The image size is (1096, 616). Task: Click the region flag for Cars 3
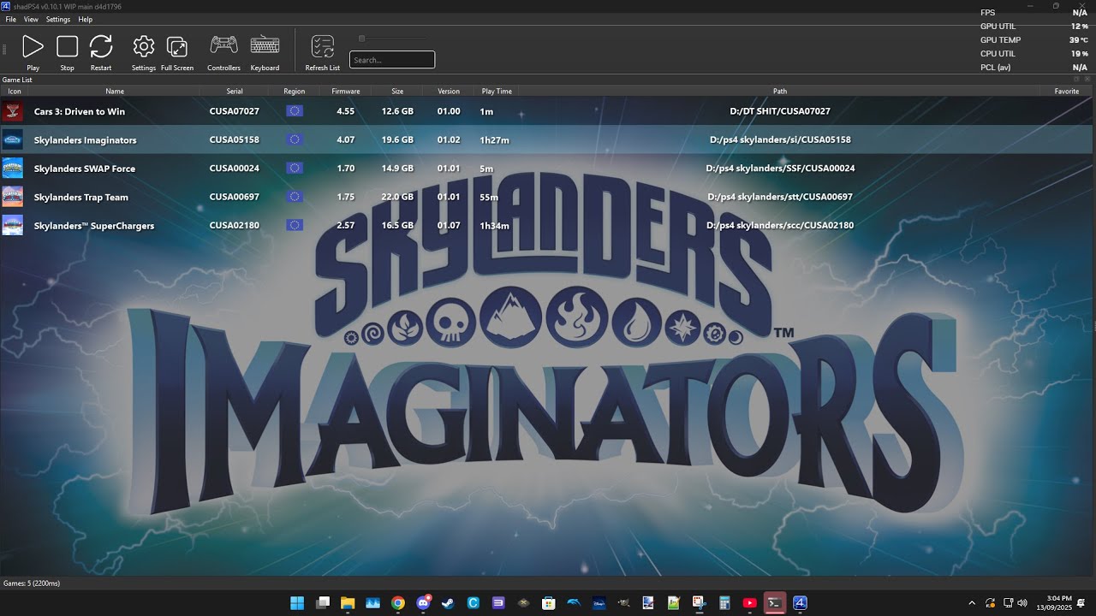click(295, 111)
